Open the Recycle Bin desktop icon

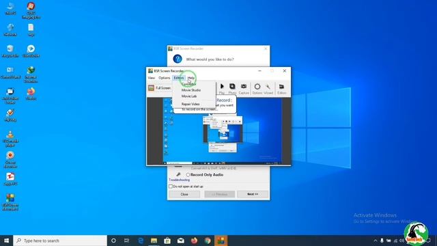pos(10,51)
